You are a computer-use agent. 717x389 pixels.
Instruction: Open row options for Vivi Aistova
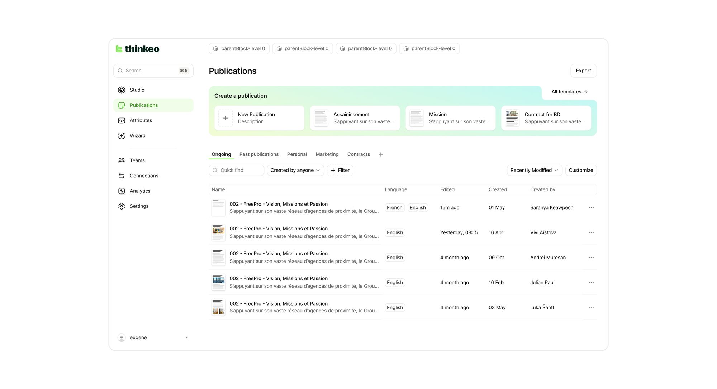(591, 232)
